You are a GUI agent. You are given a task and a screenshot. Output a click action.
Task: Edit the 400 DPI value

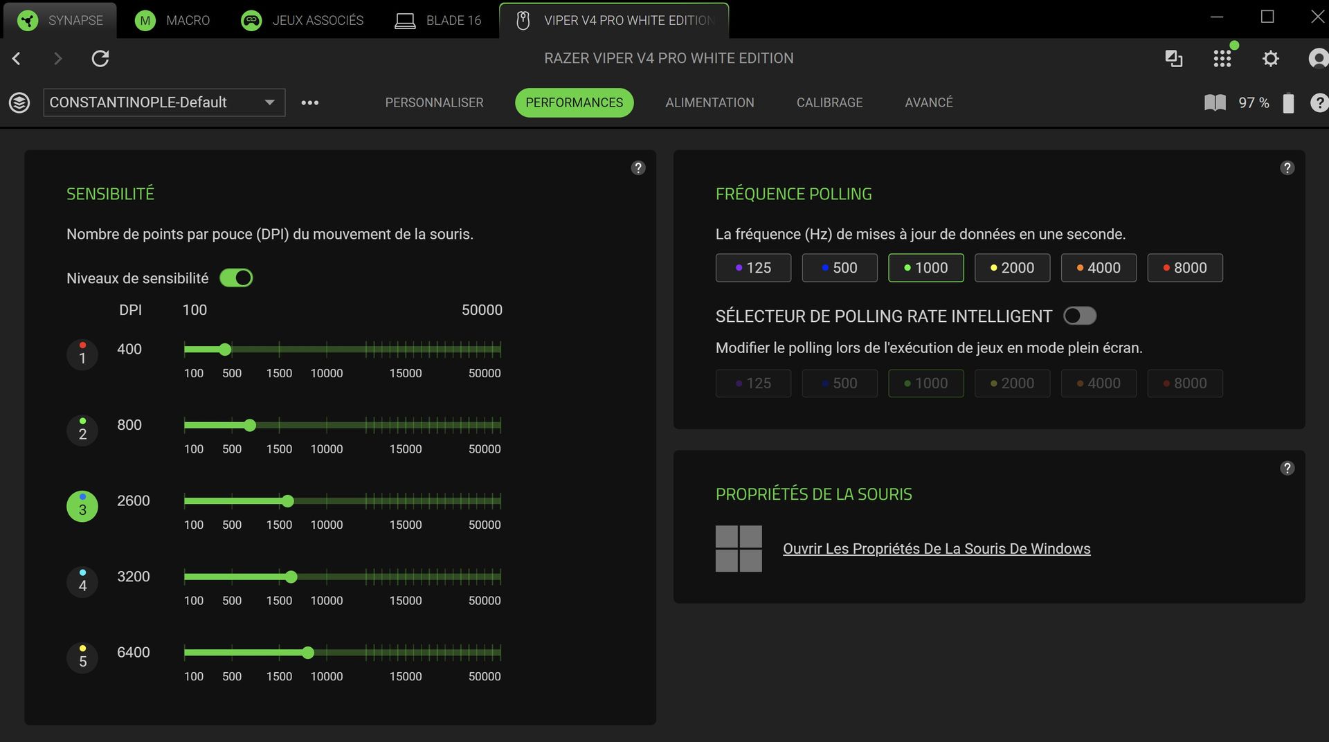[x=129, y=349]
